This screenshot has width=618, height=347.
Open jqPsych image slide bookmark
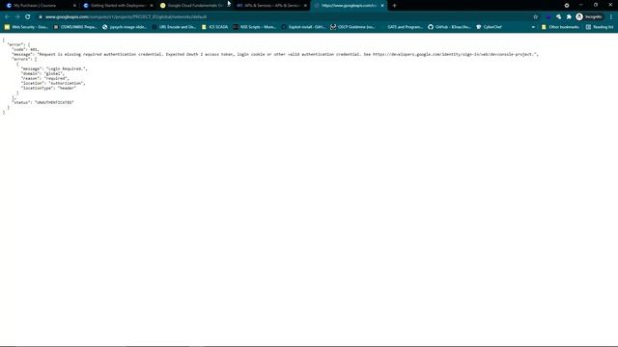point(125,27)
